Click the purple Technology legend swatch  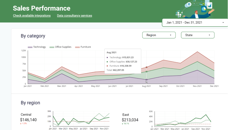point(30,47)
